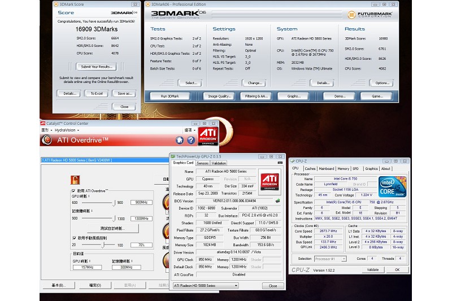The image size is (452, 301).
Task: Click the Game button
Action: point(377,96)
